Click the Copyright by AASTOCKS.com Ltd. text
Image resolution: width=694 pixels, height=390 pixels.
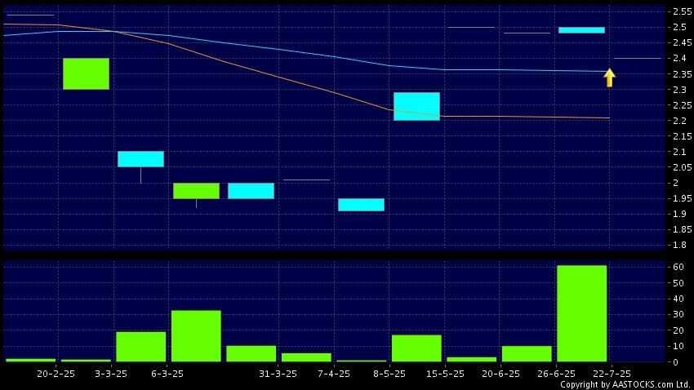click(x=626, y=384)
